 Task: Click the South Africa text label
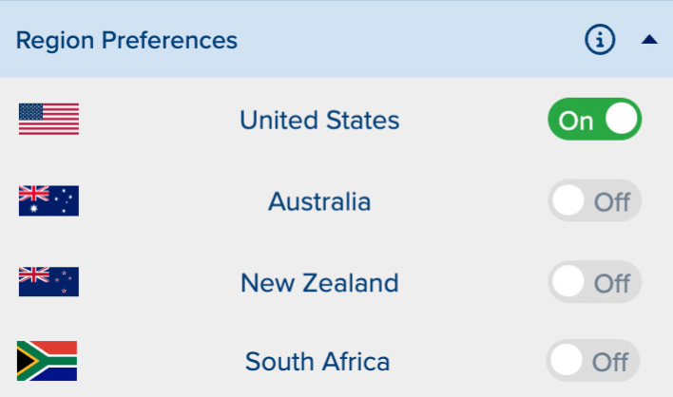[x=317, y=362]
